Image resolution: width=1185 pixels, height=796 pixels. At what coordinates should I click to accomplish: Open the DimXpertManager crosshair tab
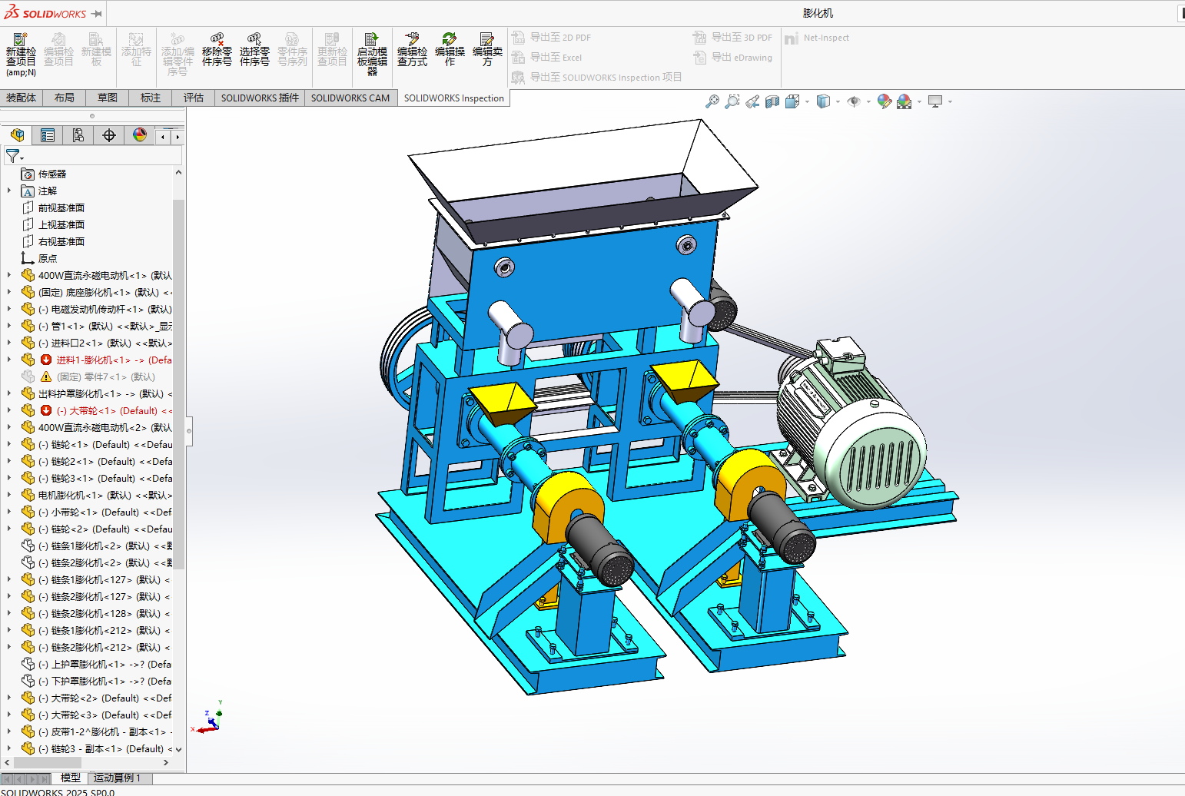[x=109, y=135]
